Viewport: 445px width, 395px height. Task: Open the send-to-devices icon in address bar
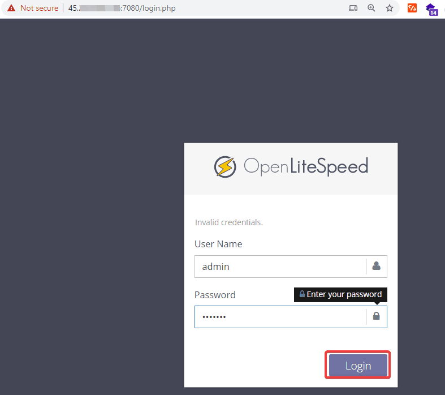(353, 8)
